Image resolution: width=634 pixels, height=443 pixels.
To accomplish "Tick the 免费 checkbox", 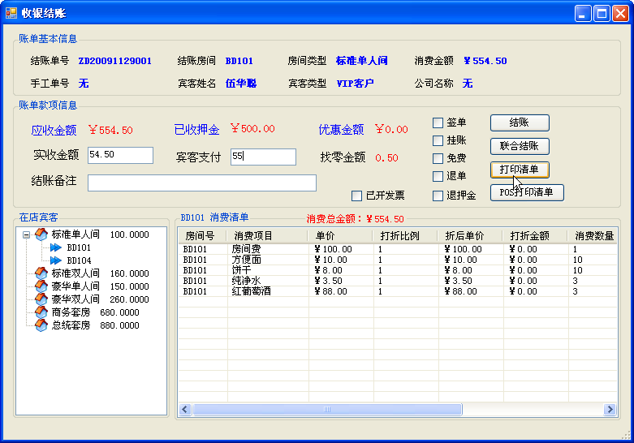I will (x=438, y=159).
